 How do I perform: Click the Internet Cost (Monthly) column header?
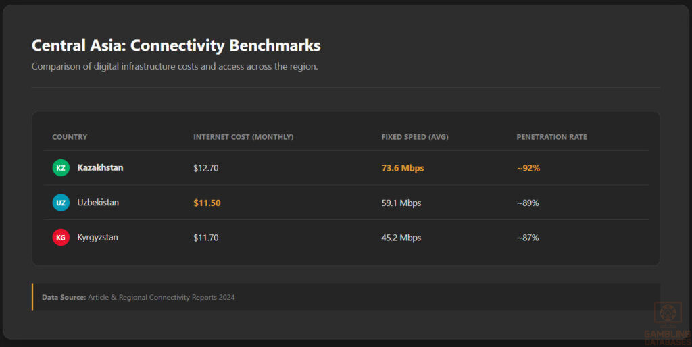[x=243, y=137]
